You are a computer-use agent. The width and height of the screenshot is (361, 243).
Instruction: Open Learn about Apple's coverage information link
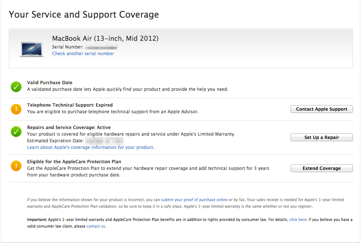(x=91, y=147)
